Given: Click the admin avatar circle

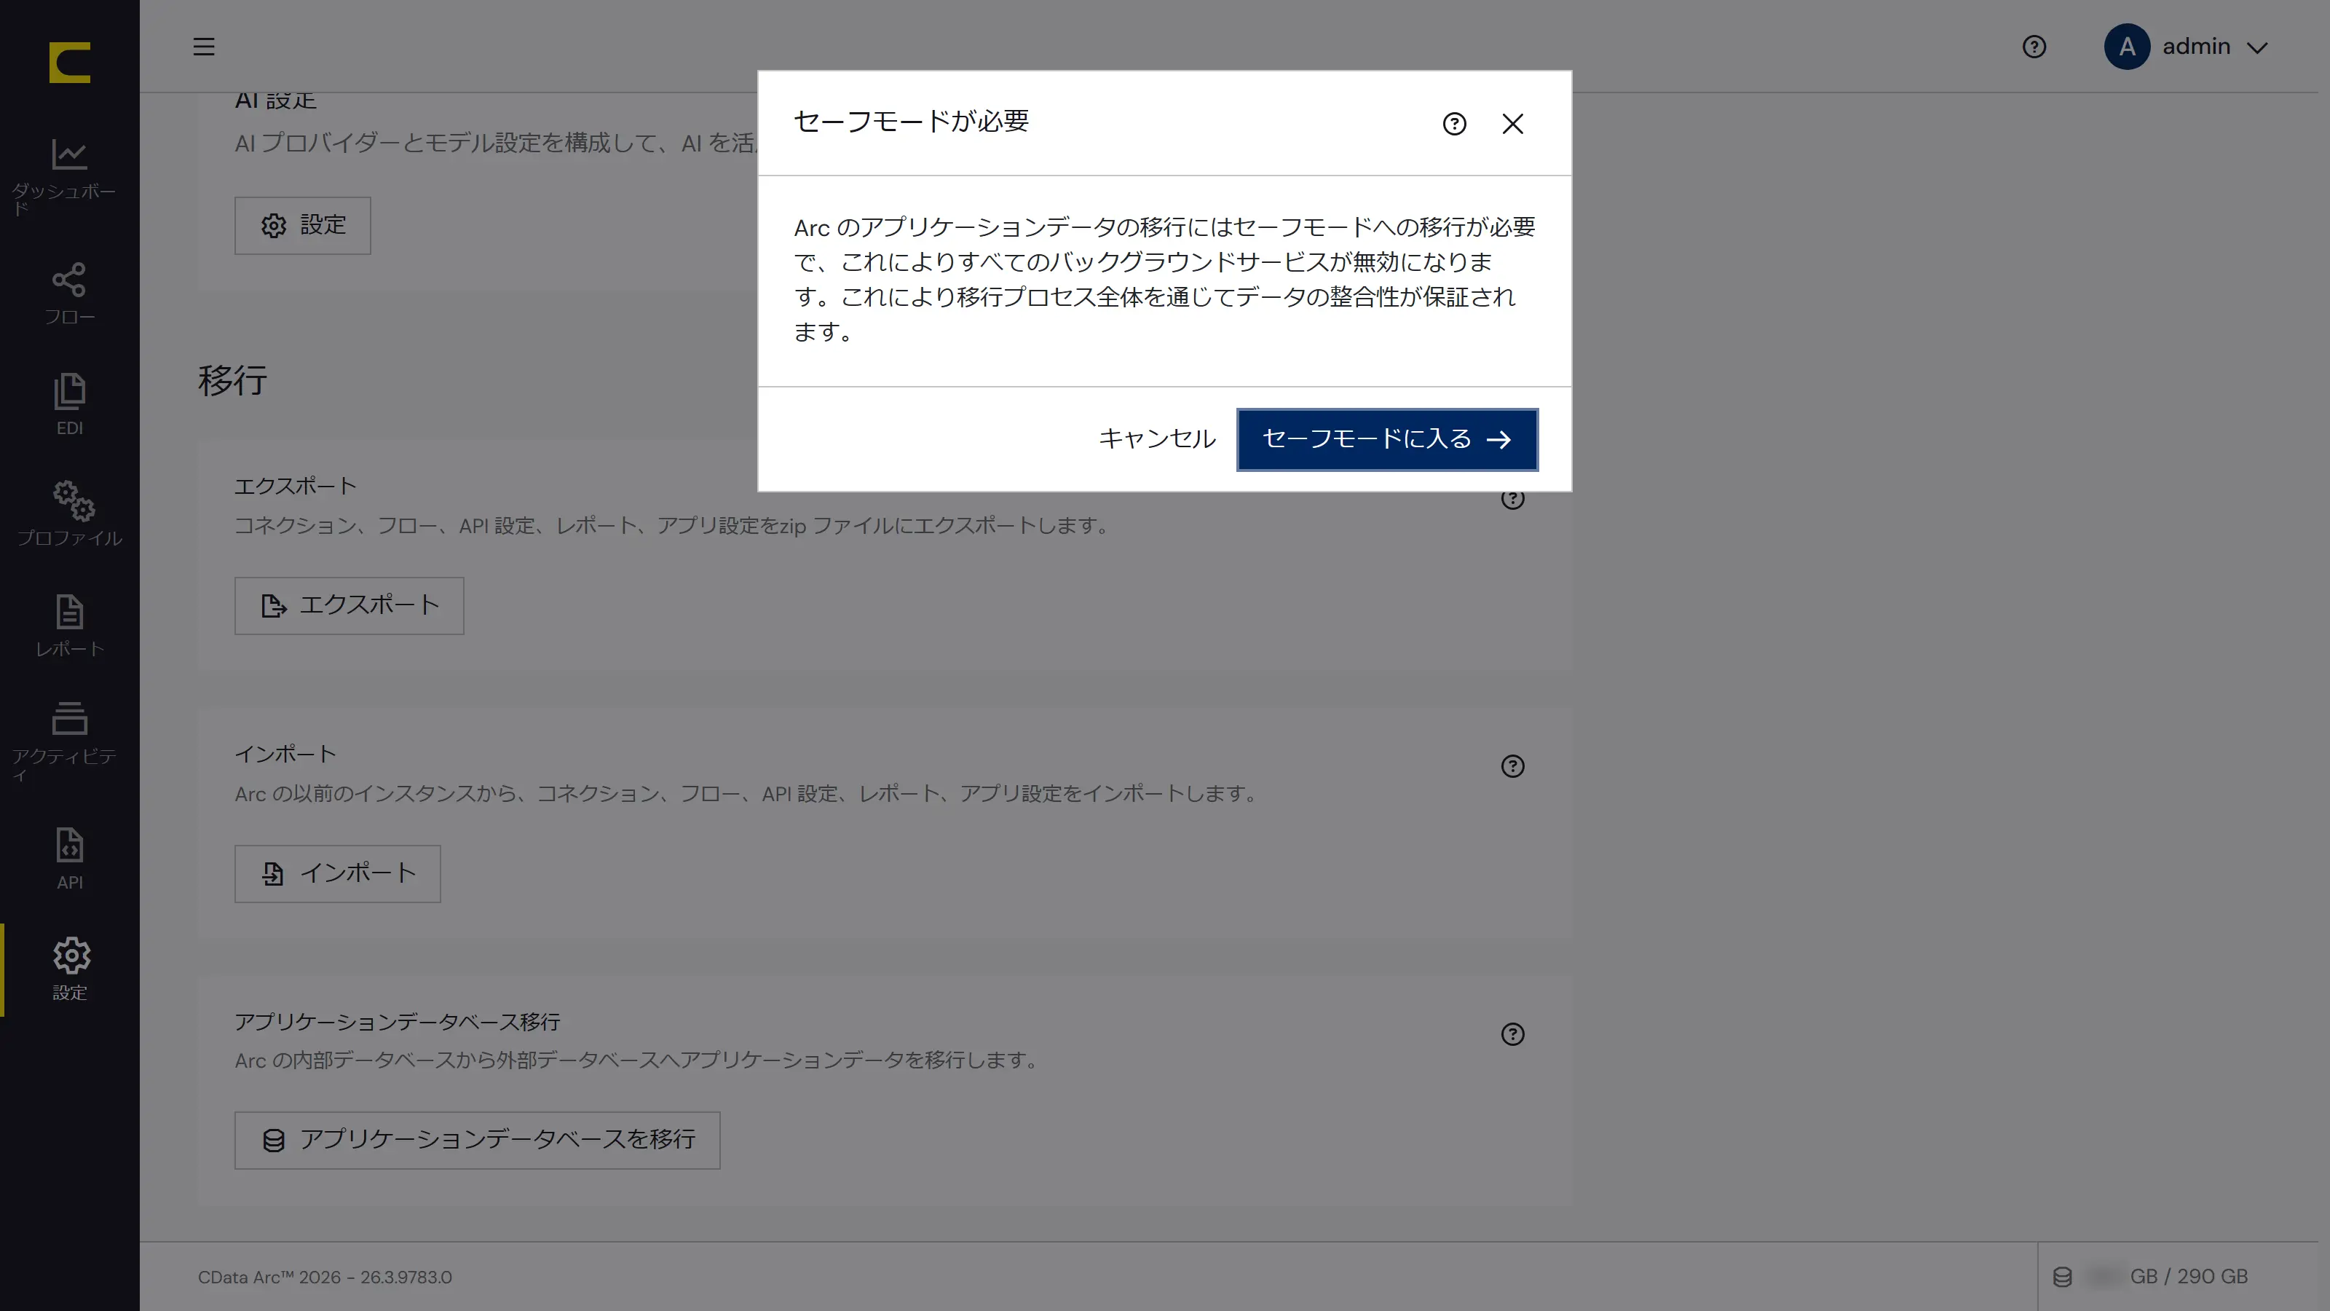Looking at the screenshot, I should (2126, 46).
